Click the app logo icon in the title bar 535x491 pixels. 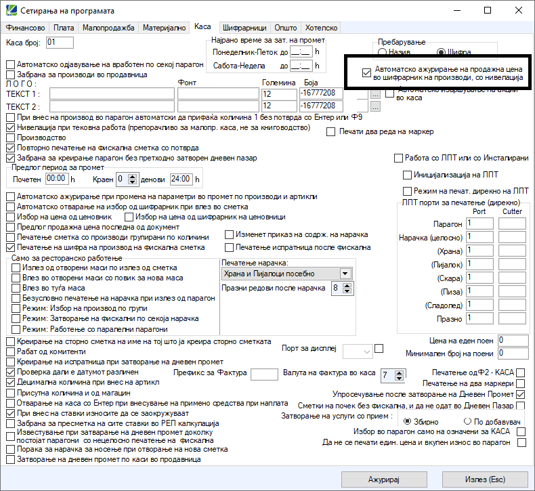[12, 11]
